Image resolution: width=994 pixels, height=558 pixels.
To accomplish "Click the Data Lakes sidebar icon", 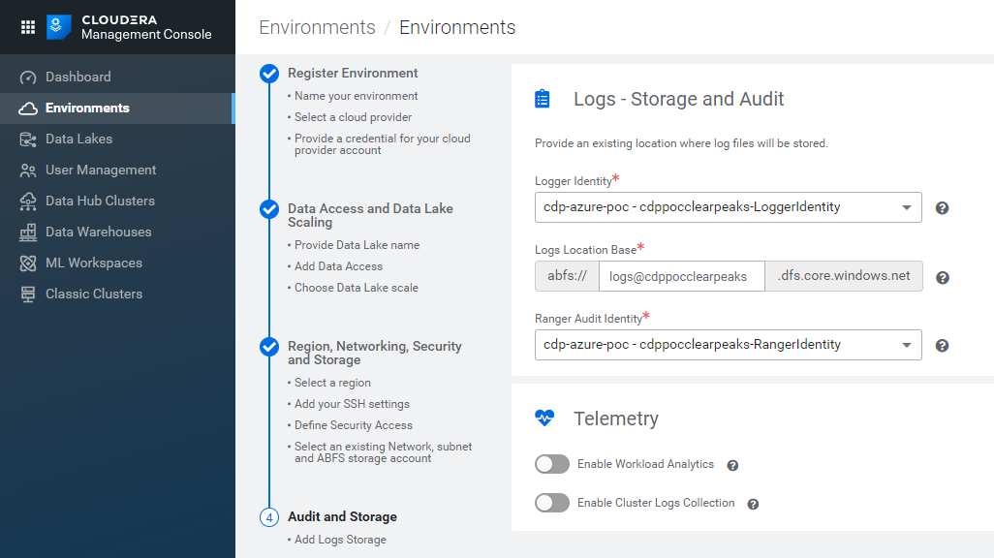I will coord(28,139).
